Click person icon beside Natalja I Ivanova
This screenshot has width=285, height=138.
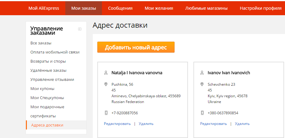[x=106, y=73]
